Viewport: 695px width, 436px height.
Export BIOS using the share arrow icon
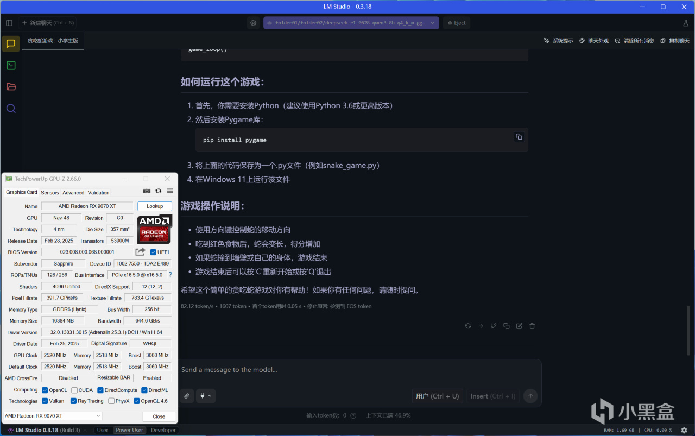tap(140, 252)
